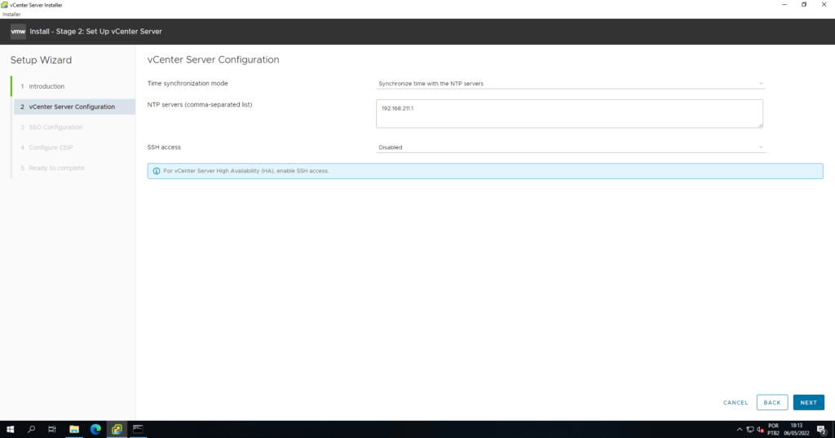This screenshot has height=438, width=835.
Task: Click the POR PTB2 language indicator
Action: tap(773, 430)
